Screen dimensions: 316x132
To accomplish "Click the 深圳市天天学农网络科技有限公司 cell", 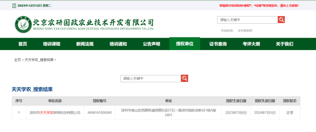I will click(55, 113).
